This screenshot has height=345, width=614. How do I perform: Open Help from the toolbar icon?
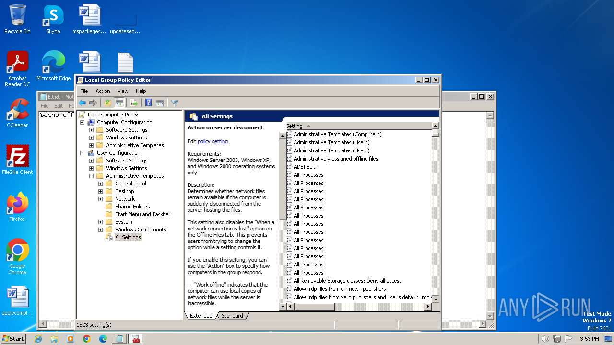point(149,103)
